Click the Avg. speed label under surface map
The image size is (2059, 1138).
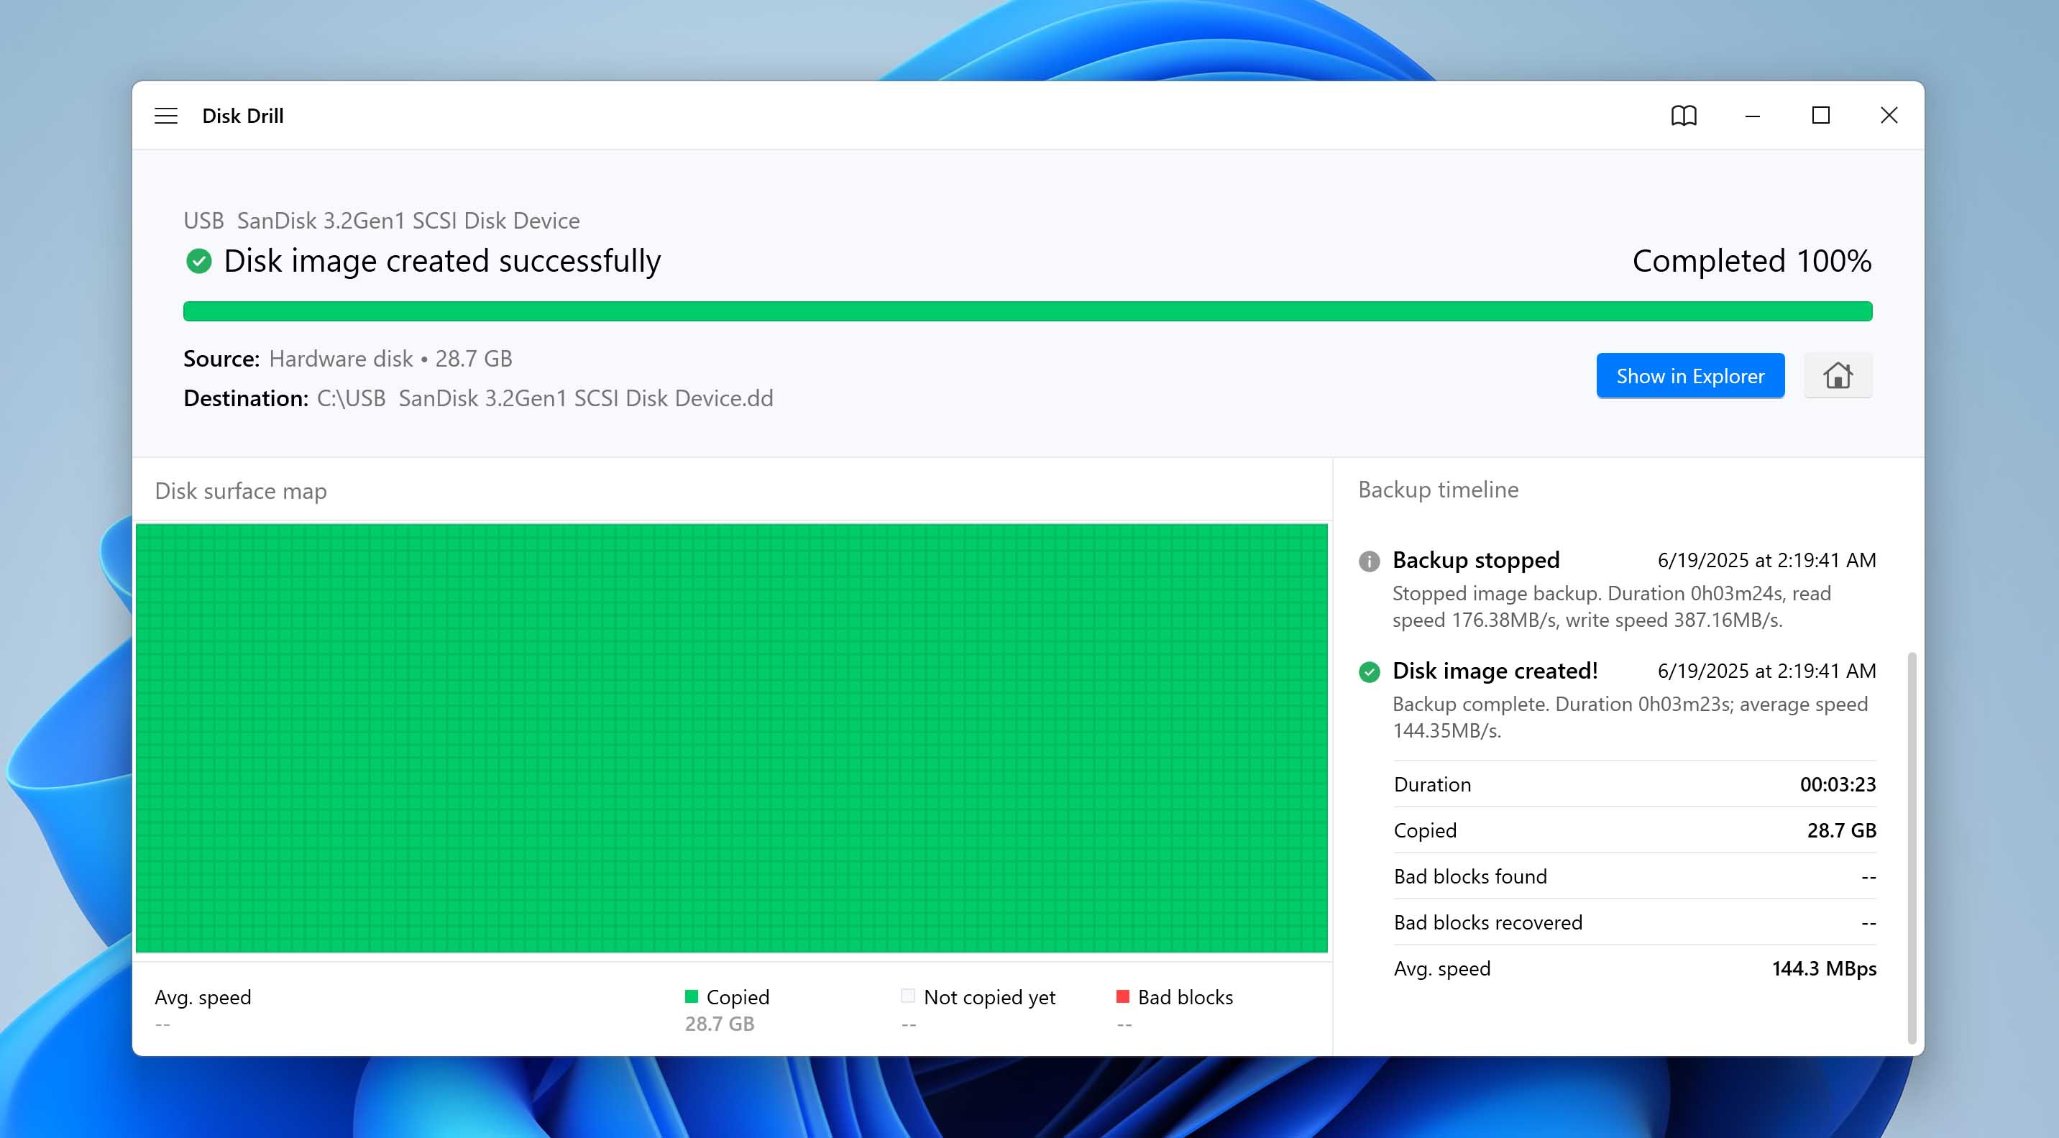click(202, 996)
